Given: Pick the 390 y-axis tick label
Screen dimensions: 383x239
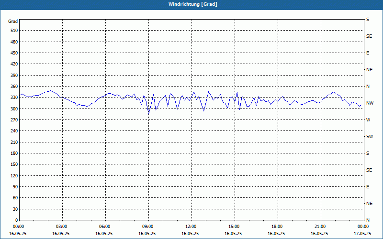Looking at the screenshot, I should click(14, 76).
